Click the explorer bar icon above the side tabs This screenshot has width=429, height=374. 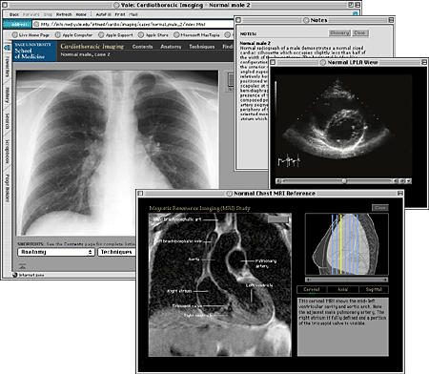[x=7, y=48]
